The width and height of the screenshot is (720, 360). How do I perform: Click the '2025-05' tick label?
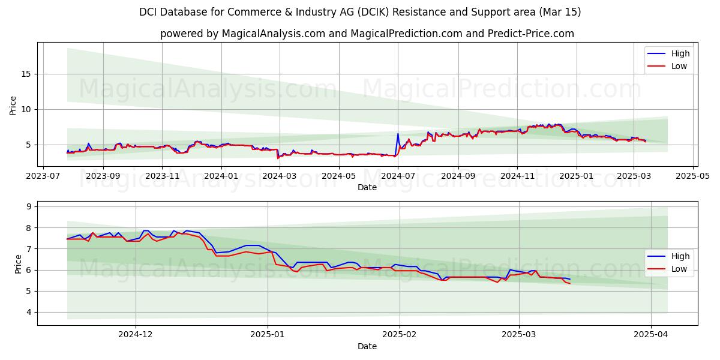[x=693, y=176]
